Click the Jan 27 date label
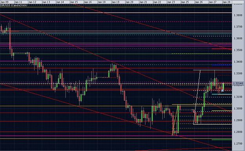This screenshot has width=245, height=151. [212, 2]
